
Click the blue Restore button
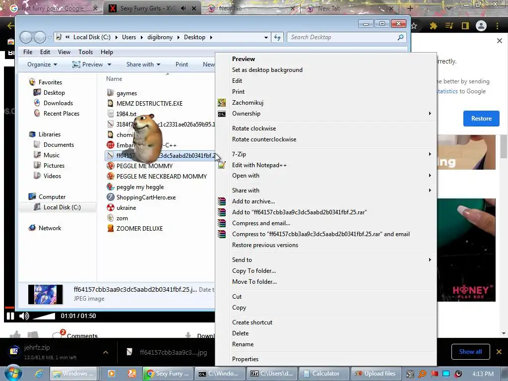coord(481,119)
